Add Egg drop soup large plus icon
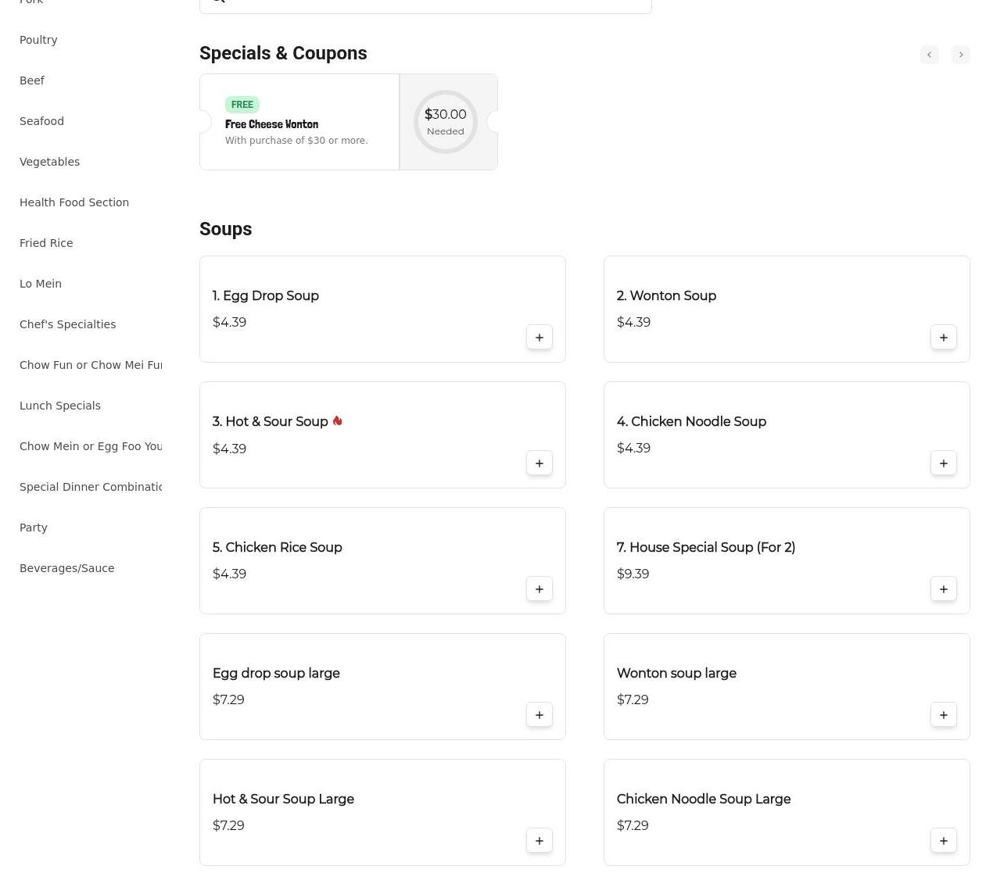The width and height of the screenshot is (993, 880). click(x=540, y=715)
